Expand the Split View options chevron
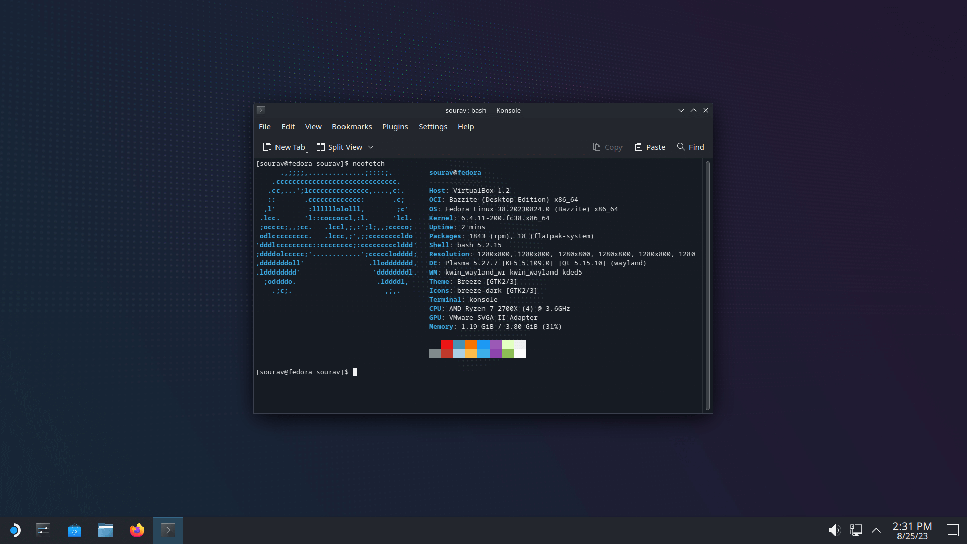 [x=370, y=147]
